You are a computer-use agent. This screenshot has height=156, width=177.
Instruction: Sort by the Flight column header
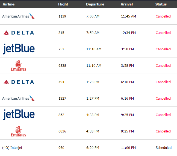coord(63,4)
